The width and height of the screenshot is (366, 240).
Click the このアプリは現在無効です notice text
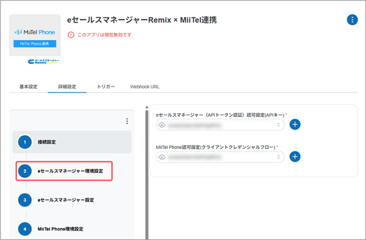pyautogui.click(x=104, y=35)
